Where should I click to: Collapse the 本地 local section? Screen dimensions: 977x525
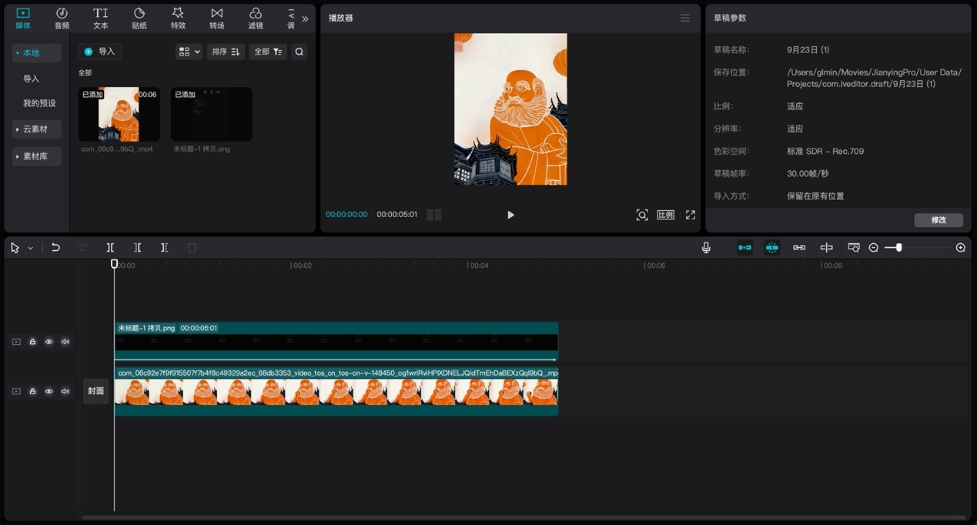[x=37, y=53]
